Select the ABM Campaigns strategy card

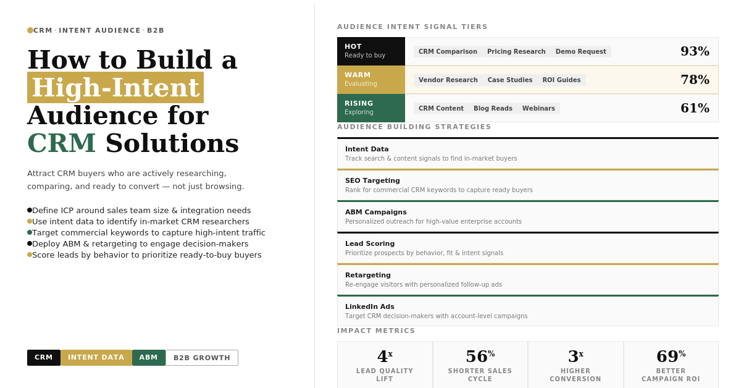click(x=527, y=217)
